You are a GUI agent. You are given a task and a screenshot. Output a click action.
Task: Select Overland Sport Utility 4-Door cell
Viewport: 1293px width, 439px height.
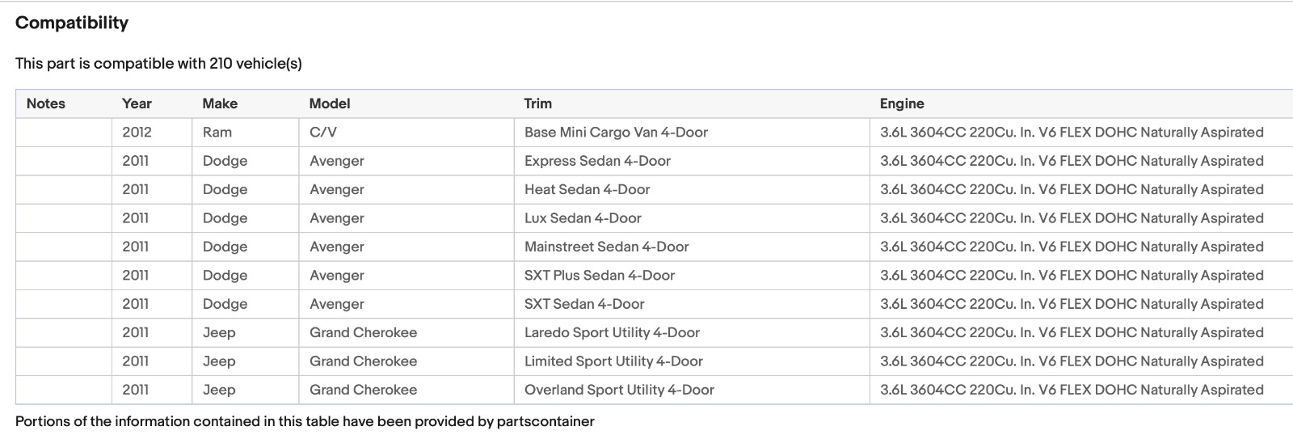tap(692, 390)
